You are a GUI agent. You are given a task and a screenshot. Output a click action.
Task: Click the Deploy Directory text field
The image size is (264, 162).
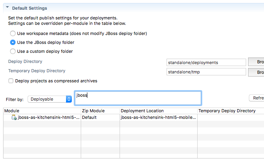pyautogui.click(x=206, y=63)
